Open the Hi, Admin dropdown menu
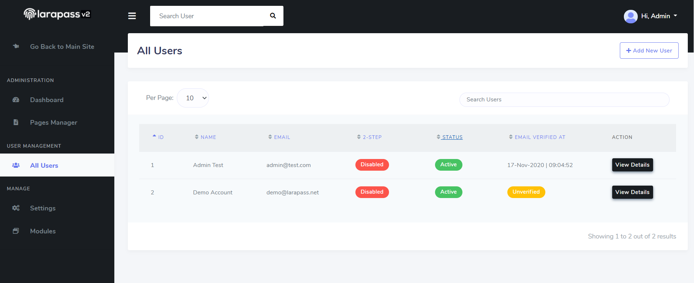This screenshot has width=694, height=283. [x=659, y=16]
